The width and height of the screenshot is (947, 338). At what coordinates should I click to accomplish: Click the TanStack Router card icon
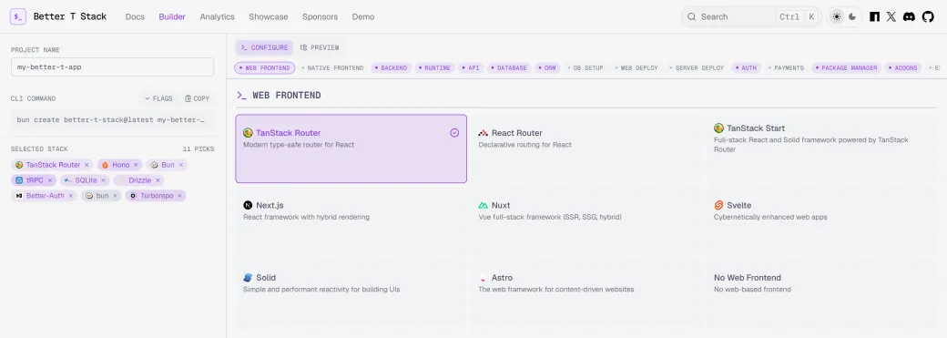pyautogui.click(x=248, y=133)
